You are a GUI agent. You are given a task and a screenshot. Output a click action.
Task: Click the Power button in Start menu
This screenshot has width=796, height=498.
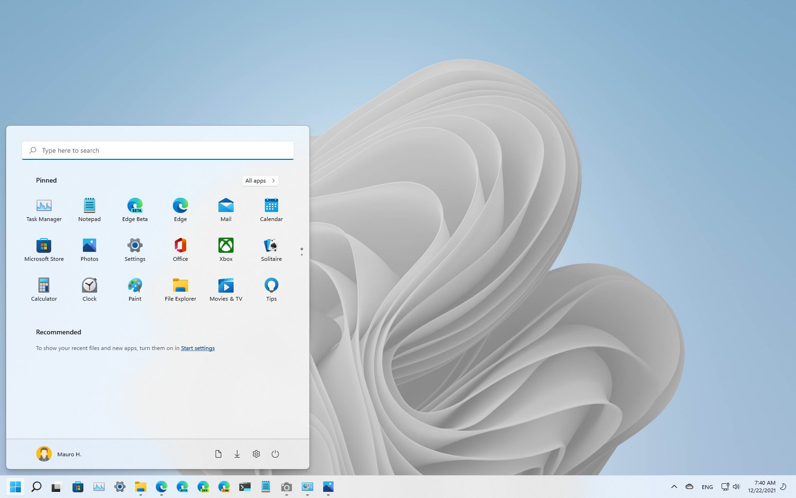click(x=275, y=454)
